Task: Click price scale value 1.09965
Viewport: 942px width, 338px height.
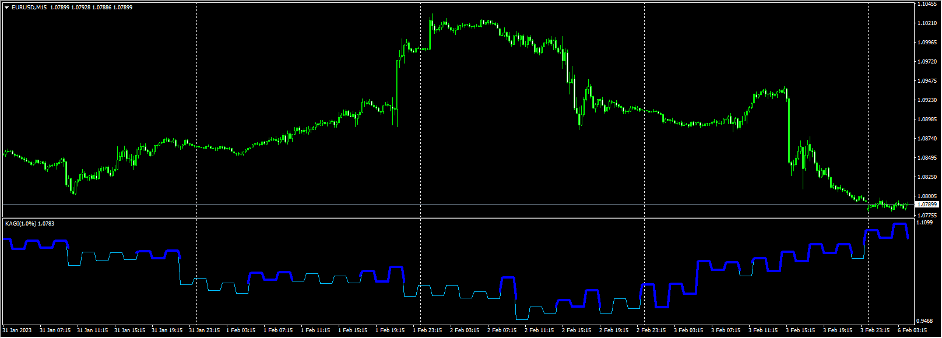Action: pyautogui.click(x=927, y=43)
